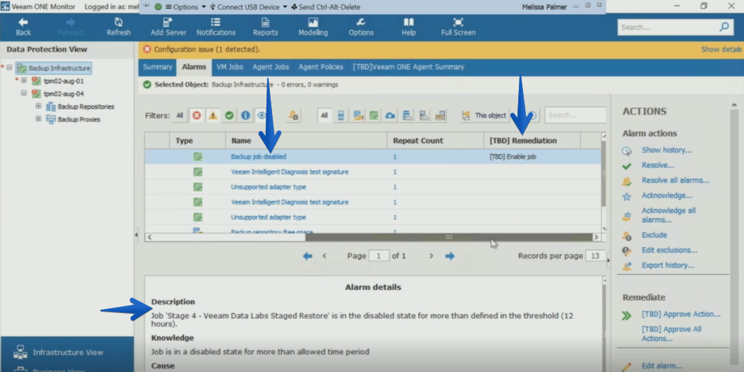Click [TBD] Approve All Actions...

pyautogui.click(x=671, y=333)
